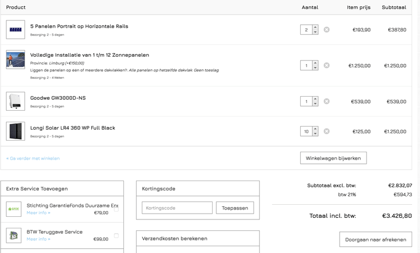Click the Kortingscode panel header
Viewport: 420px width, 253px height.
(x=198, y=188)
